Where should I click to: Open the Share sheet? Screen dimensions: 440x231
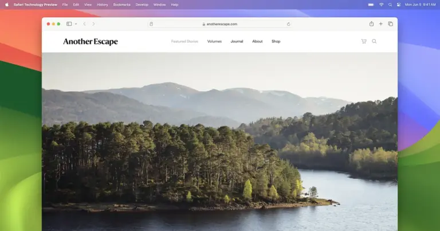pos(371,24)
